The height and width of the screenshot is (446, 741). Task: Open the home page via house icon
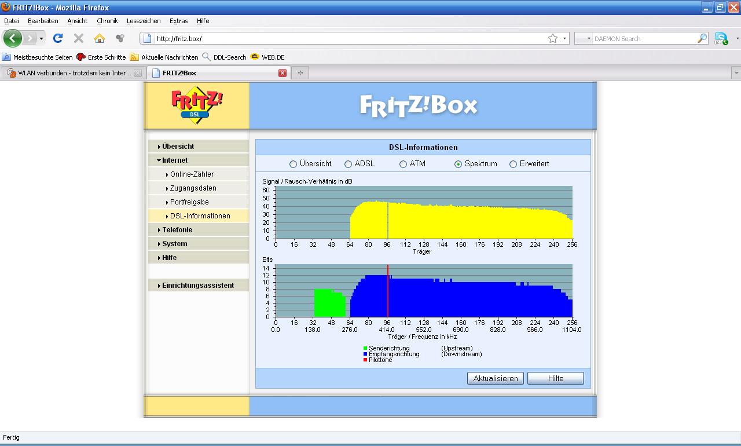click(x=100, y=38)
